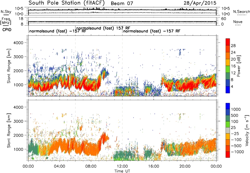
Task: Select first normalsound (fast) -157 RF label at 00:00
Action: (x=57, y=31)
